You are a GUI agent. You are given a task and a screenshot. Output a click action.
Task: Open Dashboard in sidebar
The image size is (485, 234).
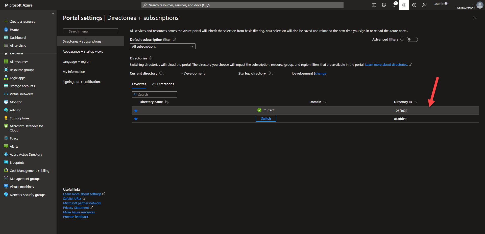click(18, 38)
